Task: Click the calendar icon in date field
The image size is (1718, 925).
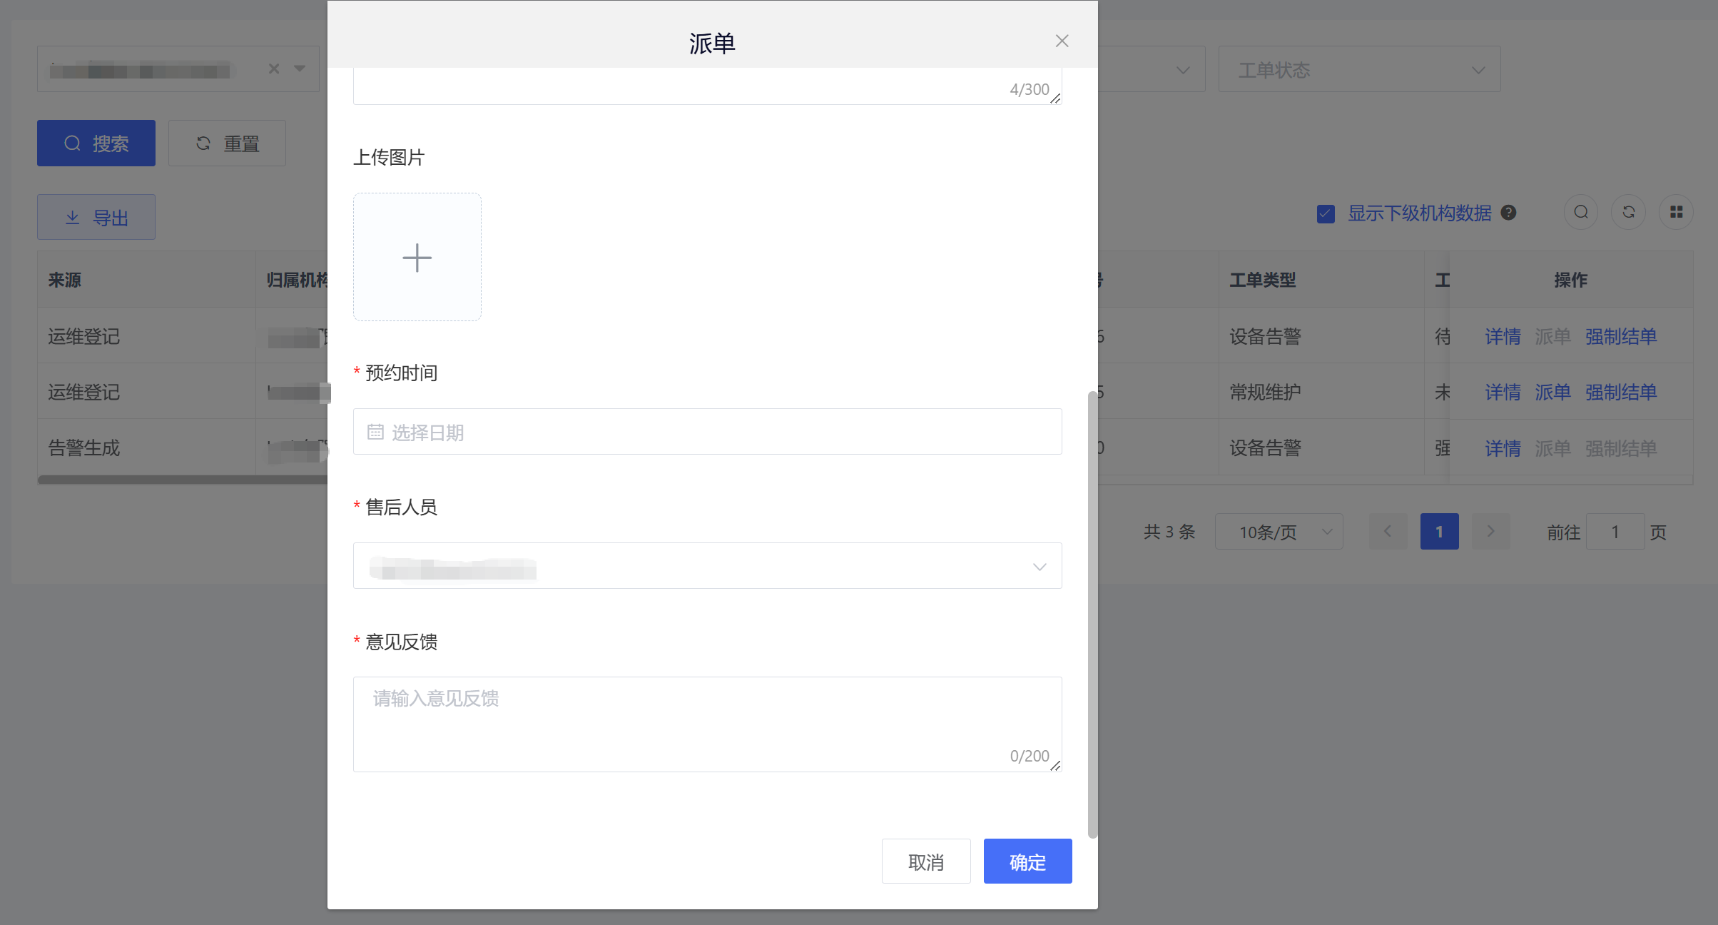Action: pos(375,432)
